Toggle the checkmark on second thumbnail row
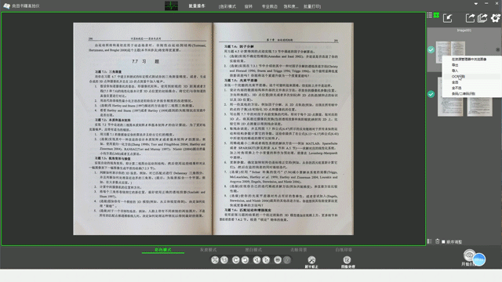 (x=431, y=94)
